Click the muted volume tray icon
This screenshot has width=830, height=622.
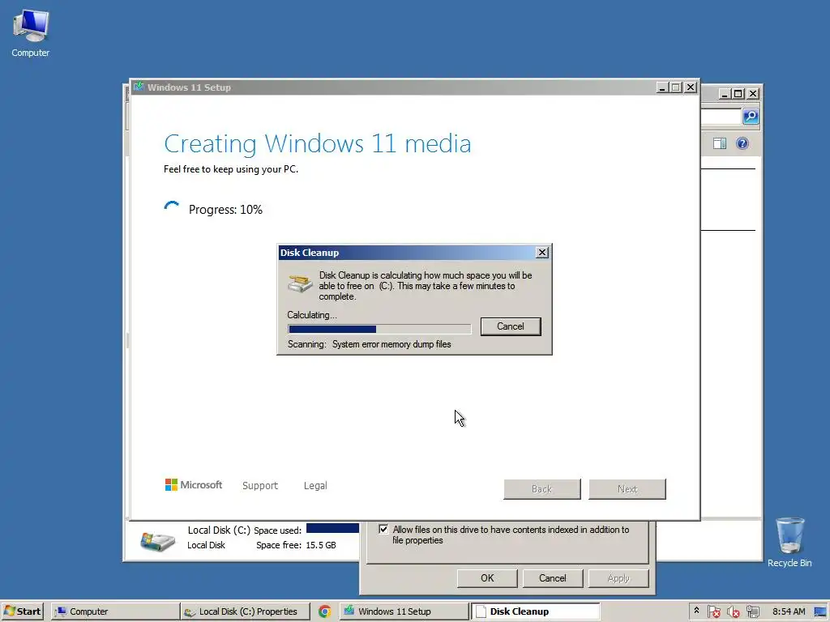click(x=733, y=611)
